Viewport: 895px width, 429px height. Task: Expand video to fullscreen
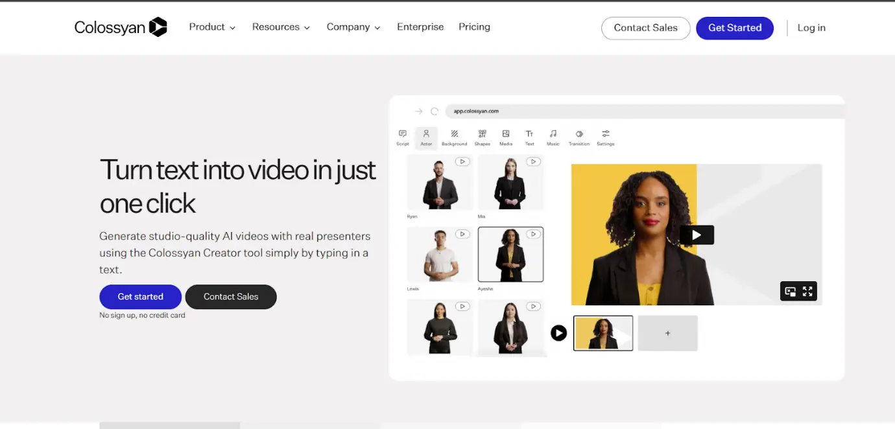[x=807, y=292]
